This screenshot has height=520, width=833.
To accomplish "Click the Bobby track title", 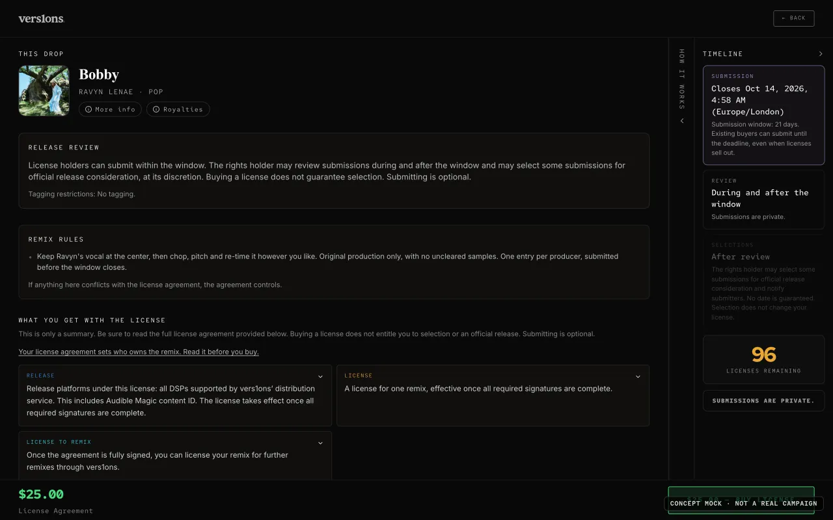I will 99,75.
